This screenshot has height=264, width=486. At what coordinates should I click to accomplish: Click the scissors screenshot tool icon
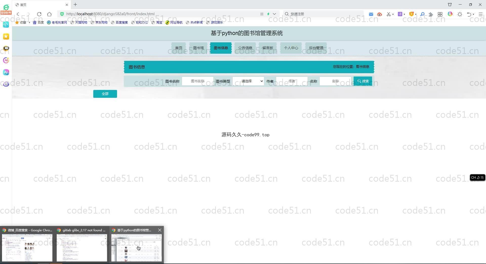[x=389, y=14]
